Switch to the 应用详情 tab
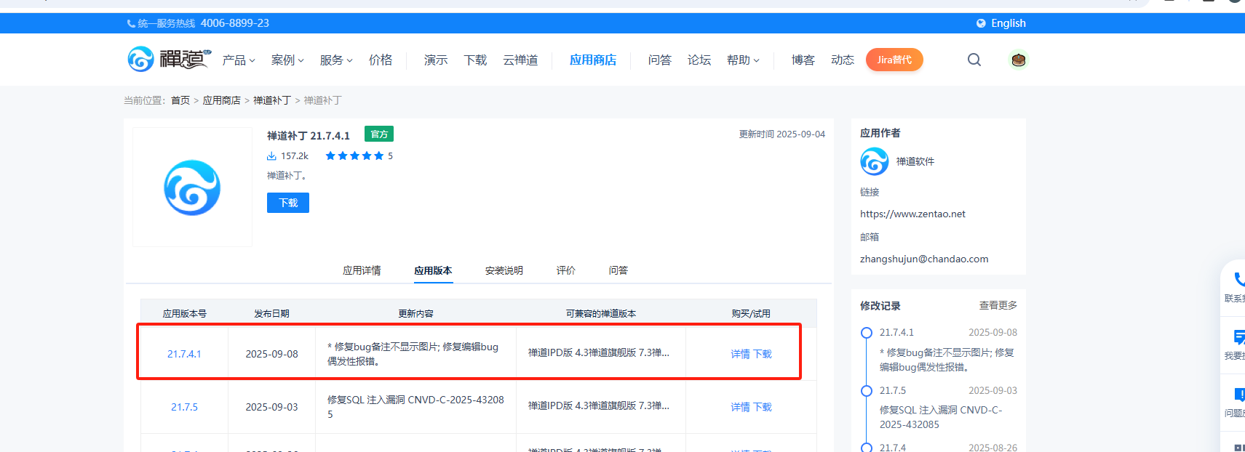 [x=362, y=270]
